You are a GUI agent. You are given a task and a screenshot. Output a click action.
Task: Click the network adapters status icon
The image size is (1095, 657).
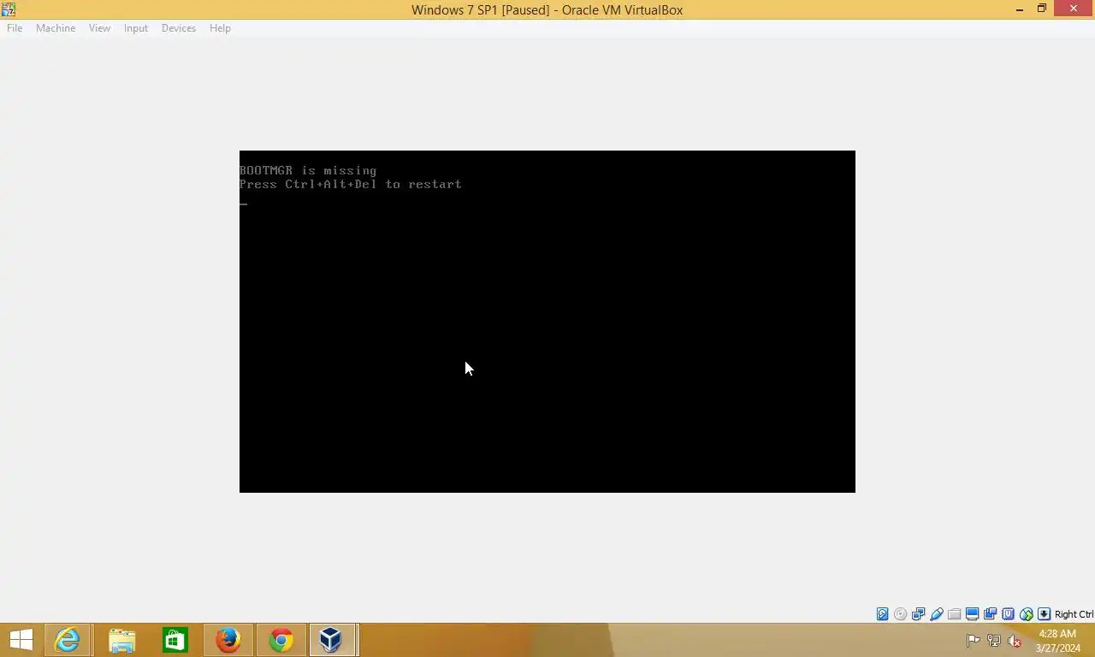pos(918,614)
